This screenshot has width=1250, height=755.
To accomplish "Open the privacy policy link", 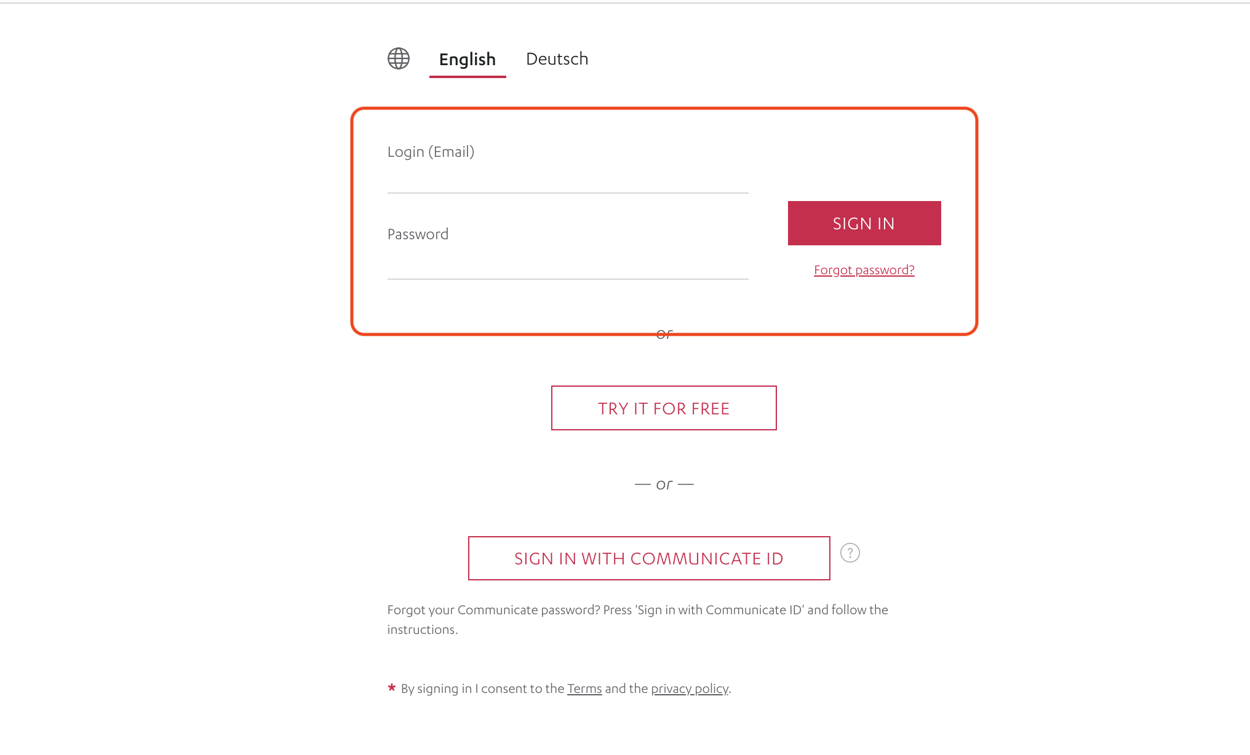I will pos(690,689).
